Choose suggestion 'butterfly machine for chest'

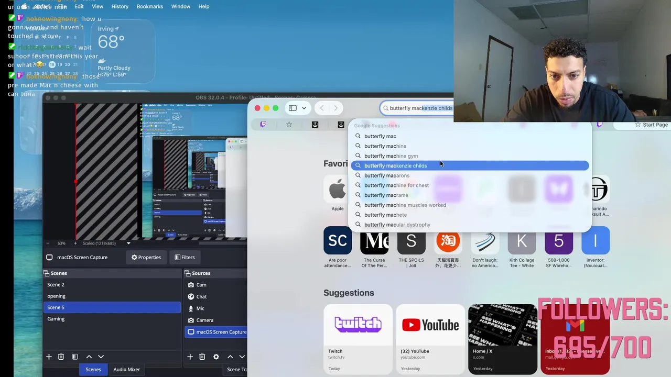(x=470, y=185)
